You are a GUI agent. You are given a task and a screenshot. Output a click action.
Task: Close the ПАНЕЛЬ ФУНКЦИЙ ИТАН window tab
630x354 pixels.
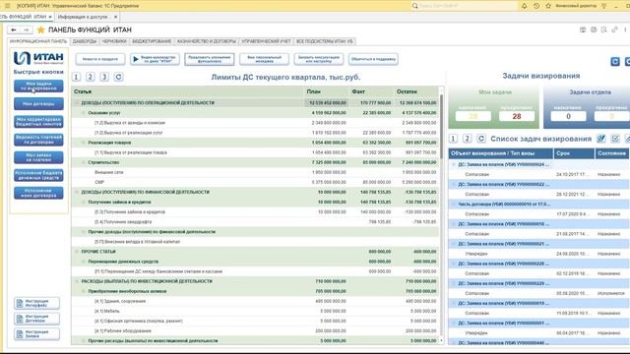(50, 17)
